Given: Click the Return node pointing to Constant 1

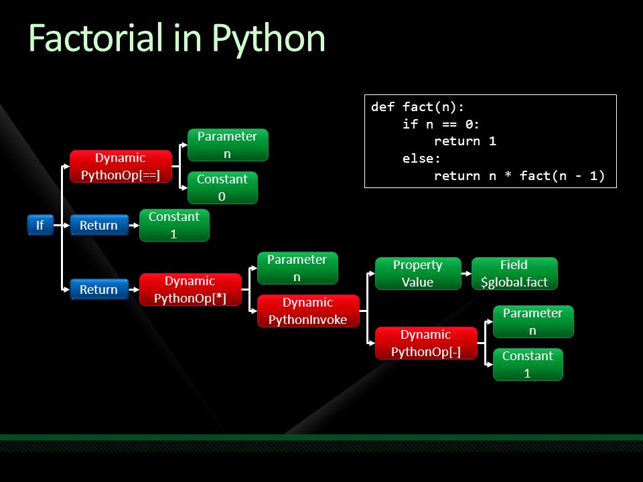Looking at the screenshot, I should coord(99,225).
